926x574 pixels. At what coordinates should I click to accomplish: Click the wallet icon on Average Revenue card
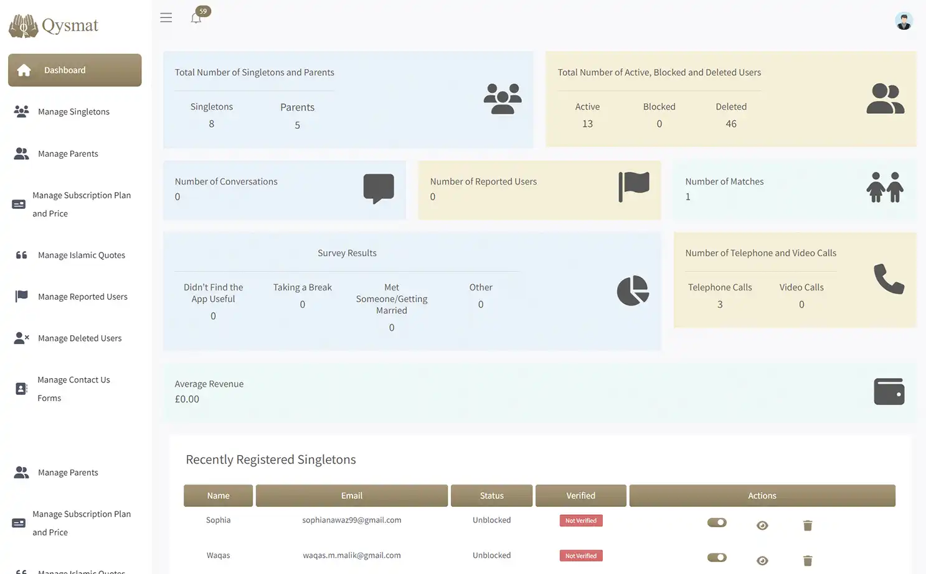click(889, 391)
